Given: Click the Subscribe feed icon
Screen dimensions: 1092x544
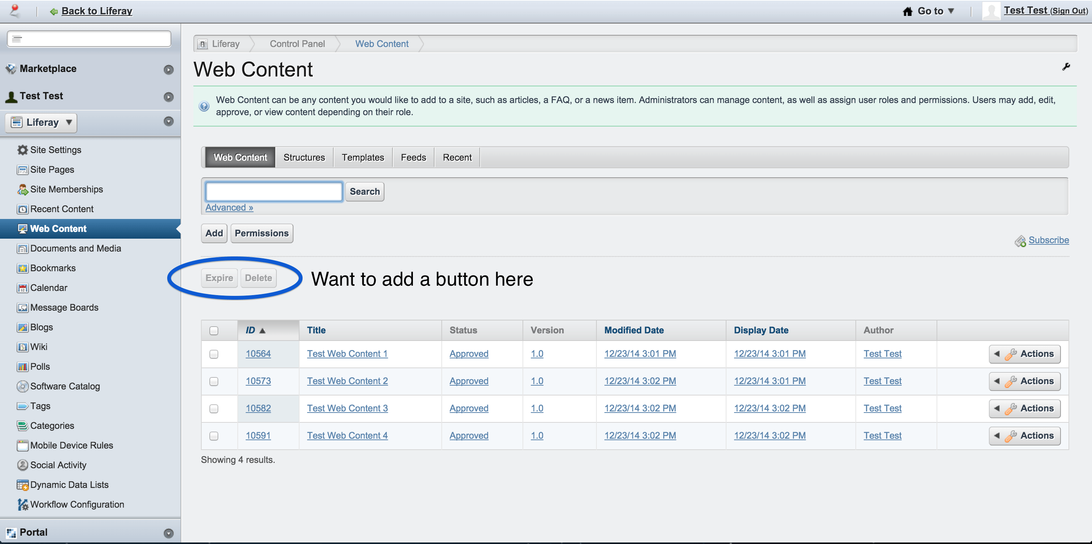Looking at the screenshot, I should point(1020,241).
